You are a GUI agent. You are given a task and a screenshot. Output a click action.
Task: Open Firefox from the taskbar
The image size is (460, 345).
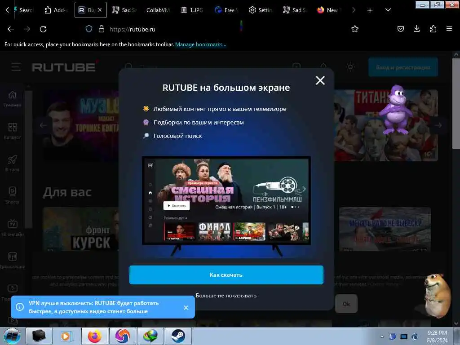[94, 336]
